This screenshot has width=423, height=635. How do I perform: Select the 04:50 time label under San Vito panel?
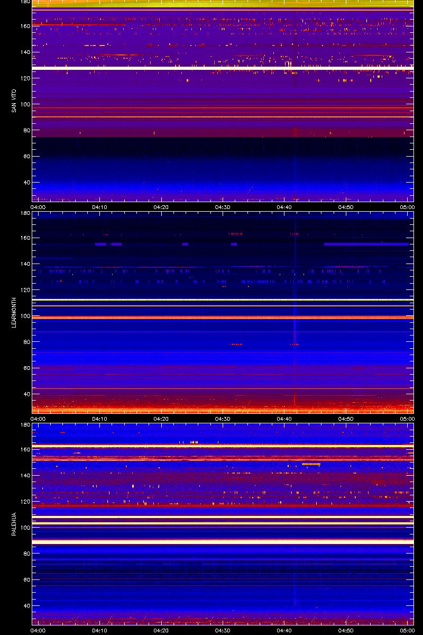point(346,207)
